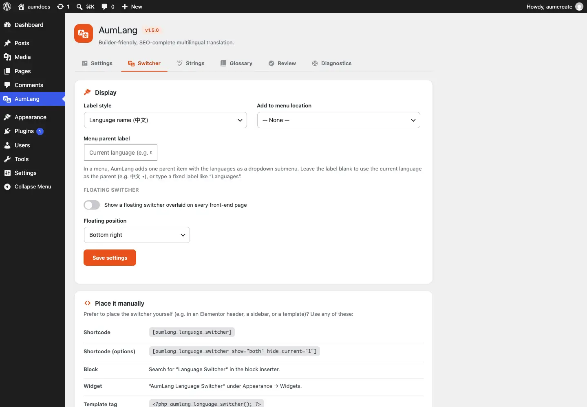Open the AumLang sidebar menu item
This screenshot has width=587, height=407.
[33, 99]
